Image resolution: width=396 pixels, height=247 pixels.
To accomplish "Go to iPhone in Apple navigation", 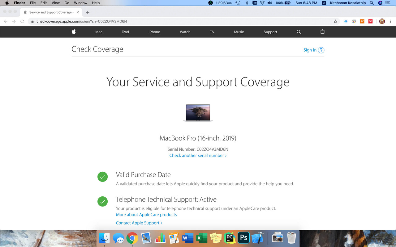I will [x=154, y=32].
